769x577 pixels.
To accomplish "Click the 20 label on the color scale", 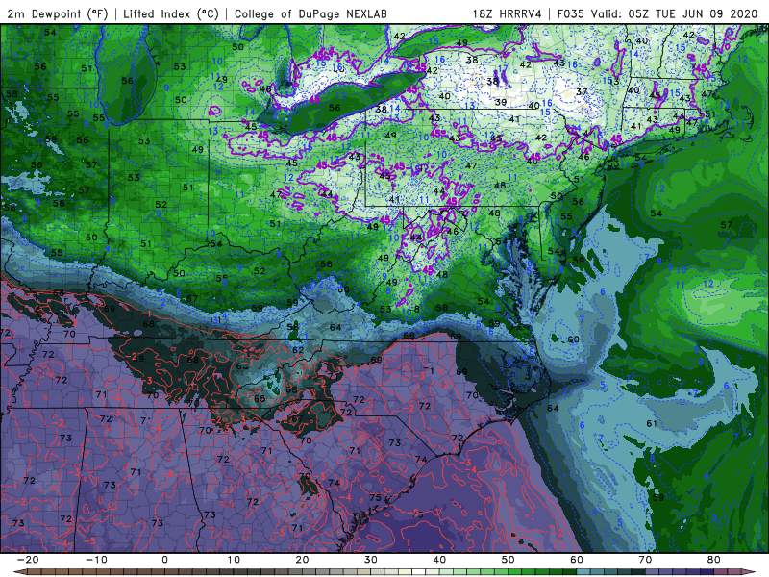I will tap(302, 560).
